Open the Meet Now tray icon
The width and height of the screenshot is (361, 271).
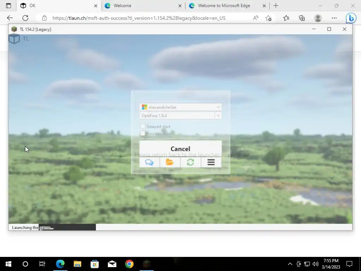(x=299, y=264)
